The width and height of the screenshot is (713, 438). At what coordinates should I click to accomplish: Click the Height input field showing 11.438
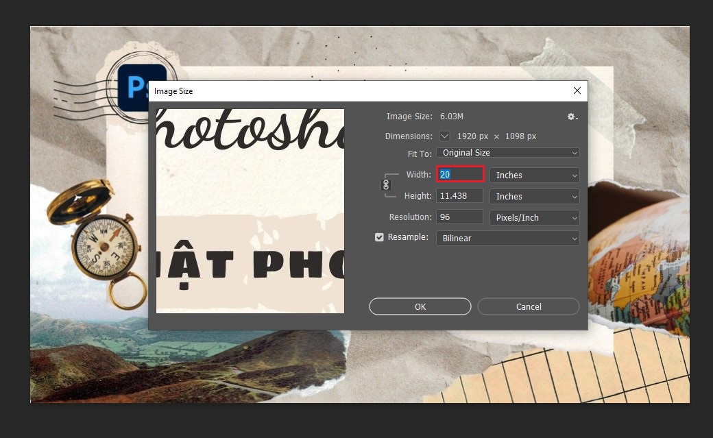click(460, 195)
